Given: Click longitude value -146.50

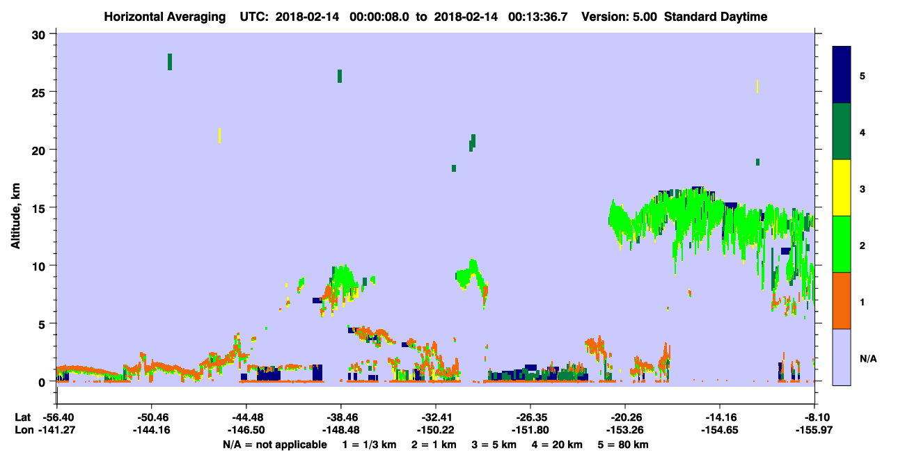Looking at the screenshot, I should 246,431.
